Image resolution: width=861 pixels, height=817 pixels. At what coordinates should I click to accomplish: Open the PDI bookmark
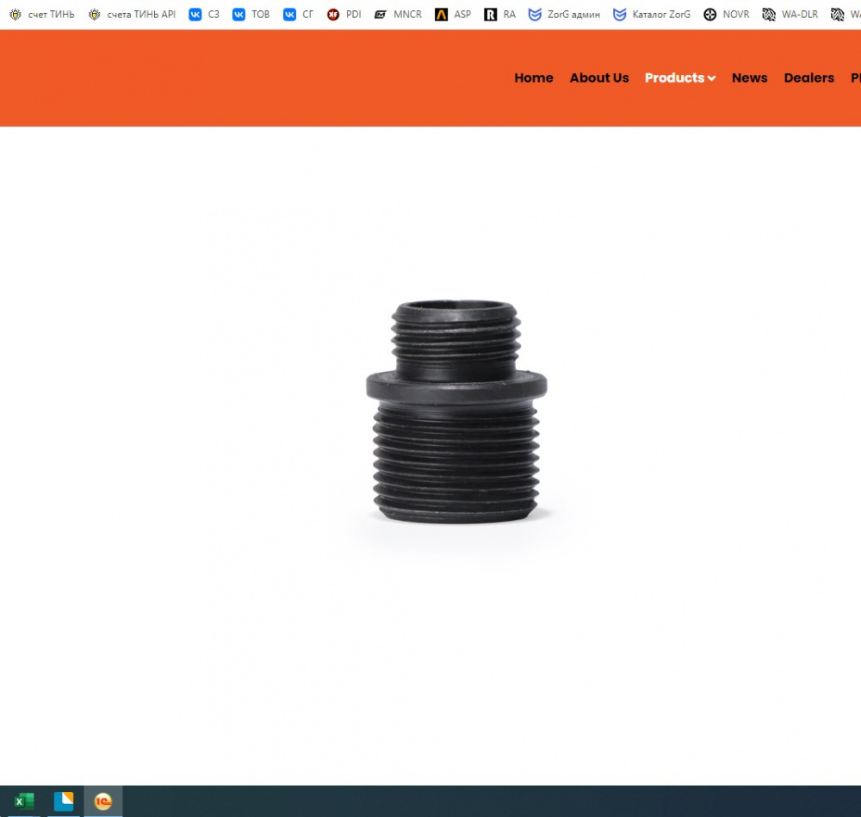click(x=344, y=15)
